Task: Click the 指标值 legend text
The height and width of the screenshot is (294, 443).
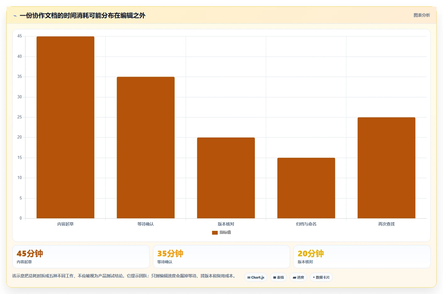Action: [225, 232]
